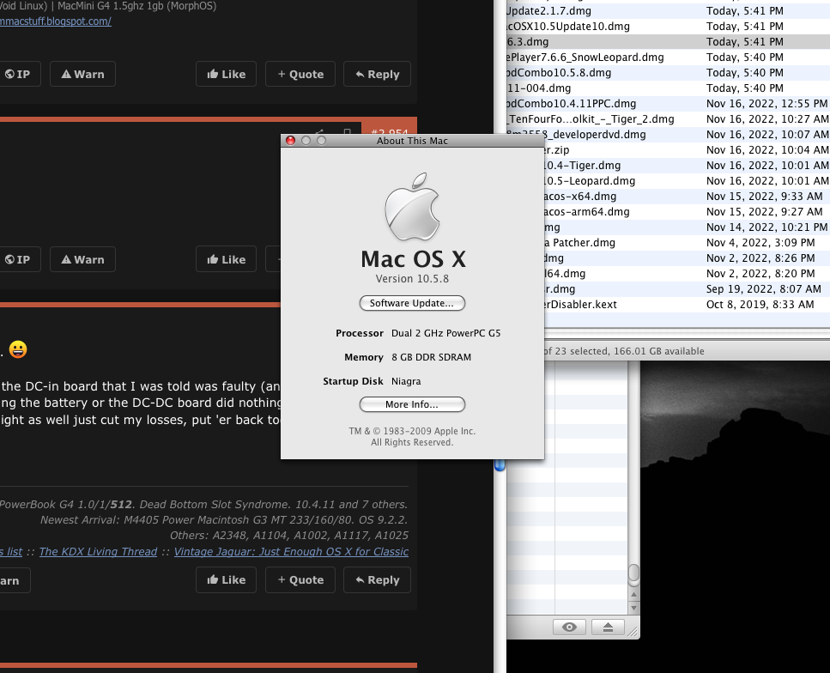Screen dimensions: 830x673
Task: Select the ePlayer7.6.6_SnowLeopard.dmg file
Action: point(668,58)
